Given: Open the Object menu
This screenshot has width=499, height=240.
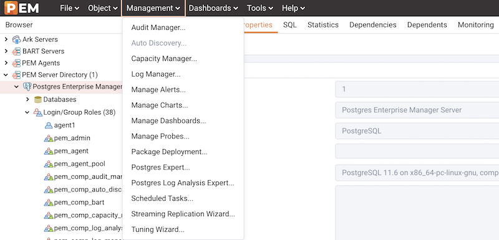Looking at the screenshot, I should point(102,8).
